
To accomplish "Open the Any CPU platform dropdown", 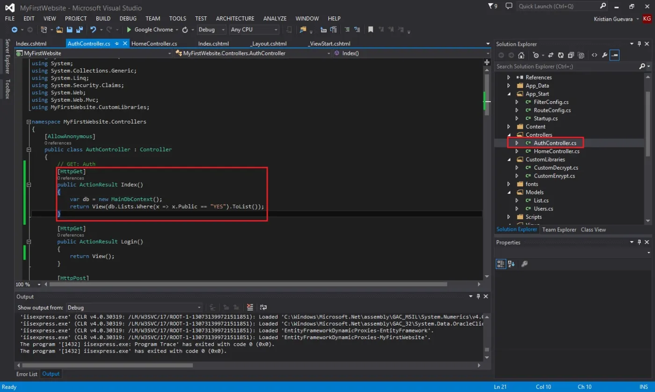I will pos(254,30).
